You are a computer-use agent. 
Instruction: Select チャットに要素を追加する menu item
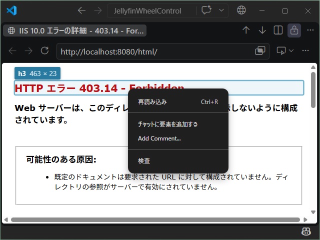178,124
